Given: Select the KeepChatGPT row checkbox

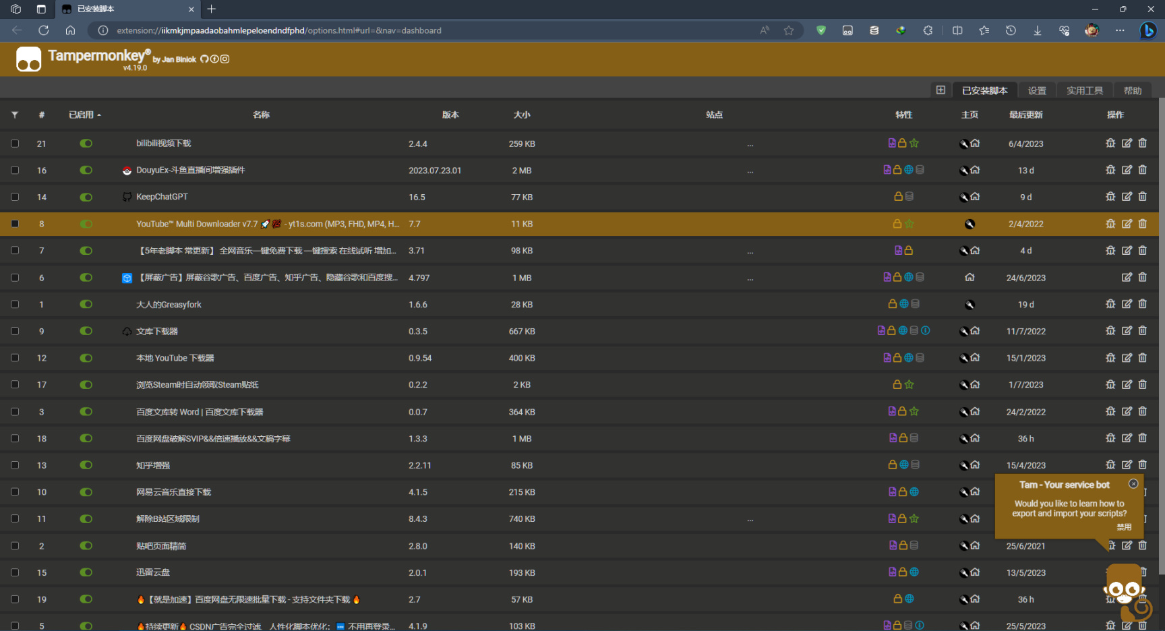Looking at the screenshot, I should point(15,197).
